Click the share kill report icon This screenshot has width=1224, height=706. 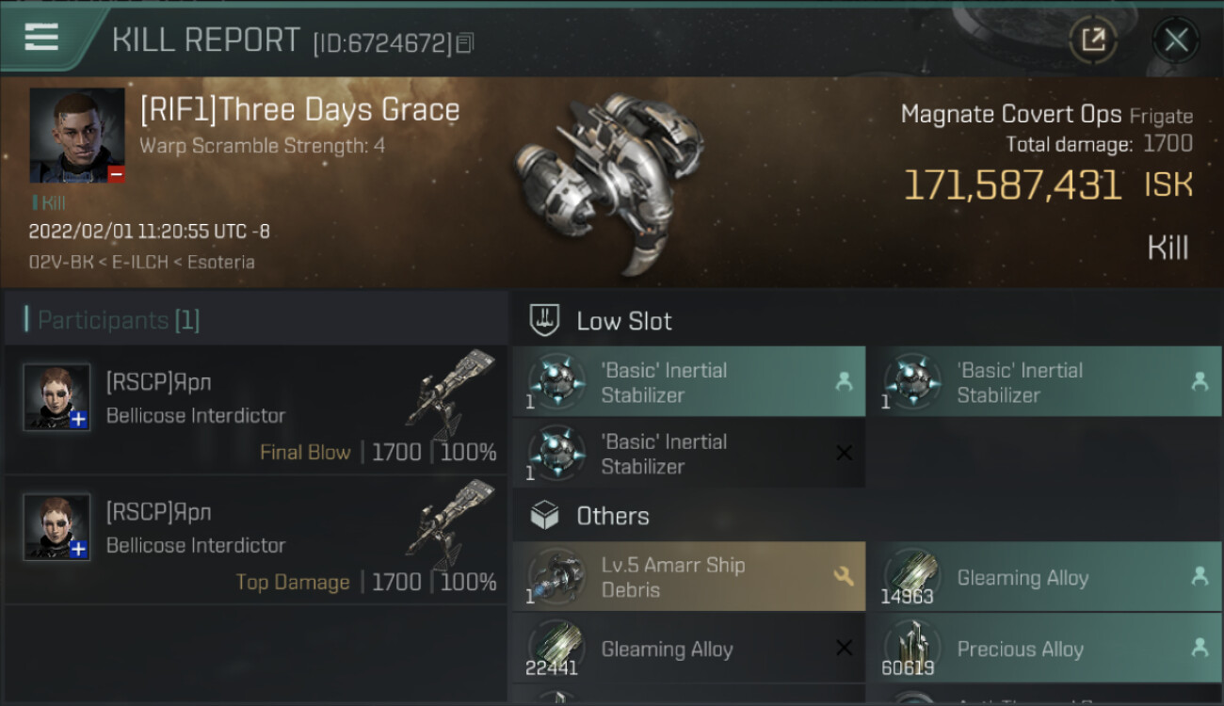tap(1092, 40)
